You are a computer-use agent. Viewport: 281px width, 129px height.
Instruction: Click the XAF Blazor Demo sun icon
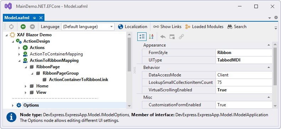pyautogui.click(x=12, y=35)
